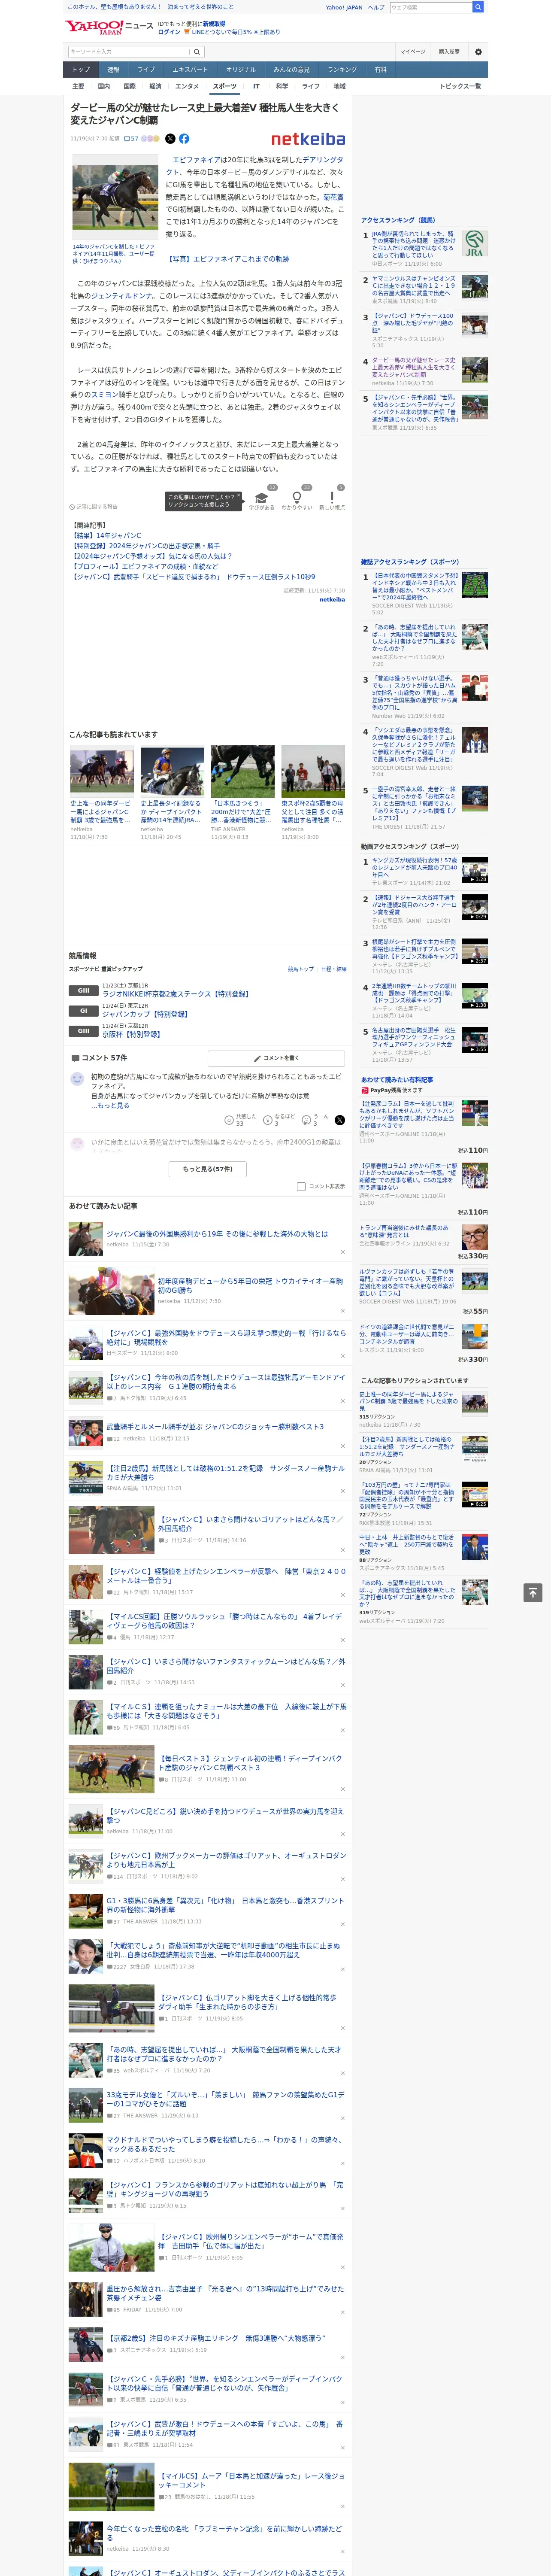Click the blue web search magnifier button
The width and height of the screenshot is (551, 2576).
pyautogui.click(x=478, y=7)
